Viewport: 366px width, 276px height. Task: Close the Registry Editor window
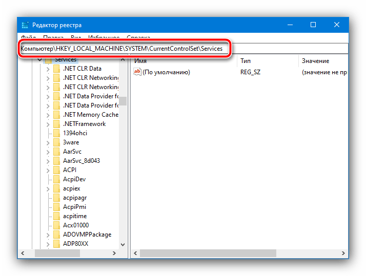coord(337,25)
